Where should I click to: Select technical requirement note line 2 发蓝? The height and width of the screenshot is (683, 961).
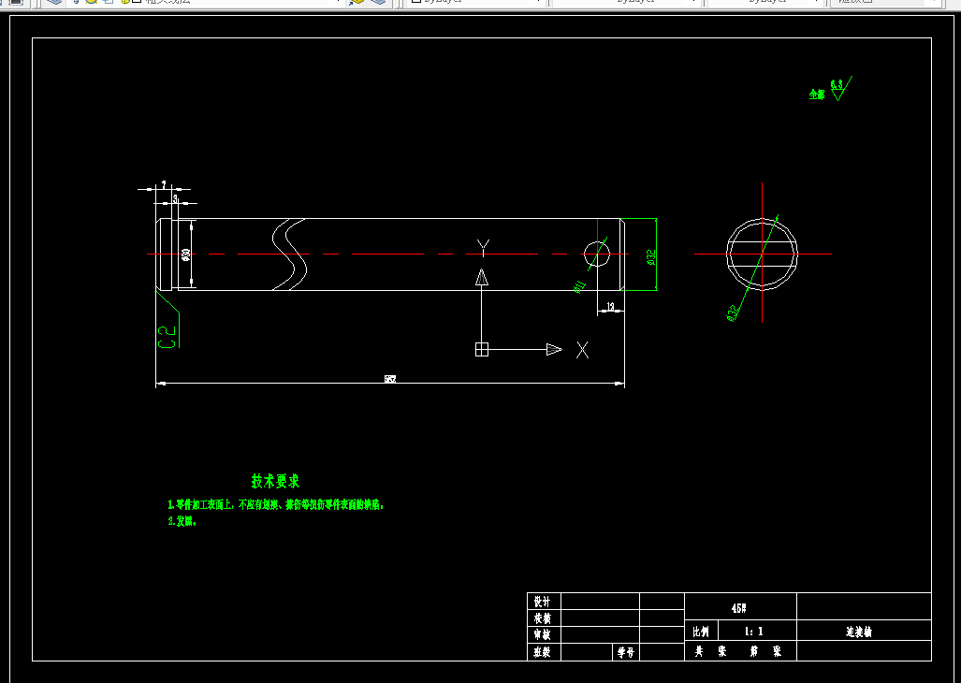pos(182,521)
